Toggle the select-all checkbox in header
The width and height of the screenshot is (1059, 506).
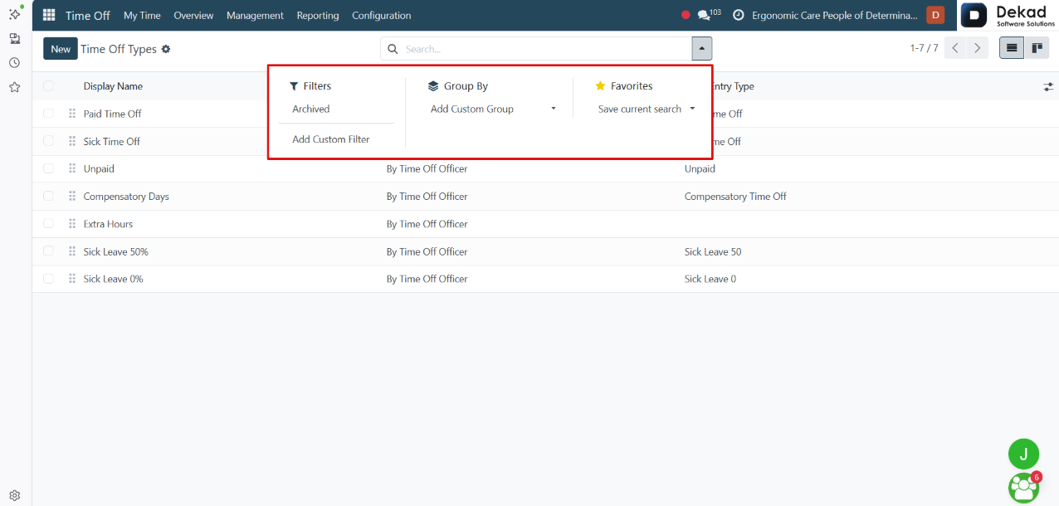pyautogui.click(x=48, y=86)
